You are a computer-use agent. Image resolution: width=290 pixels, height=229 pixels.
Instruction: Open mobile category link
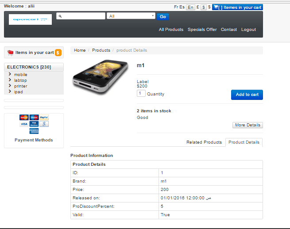(x=21, y=75)
